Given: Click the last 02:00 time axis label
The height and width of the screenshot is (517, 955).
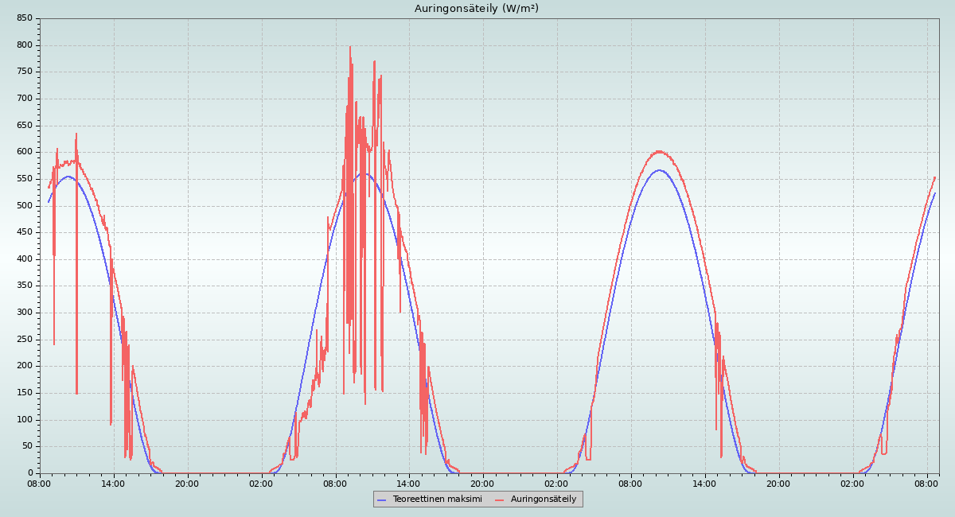Looking at the screenshot, I should tap(852, 483).
